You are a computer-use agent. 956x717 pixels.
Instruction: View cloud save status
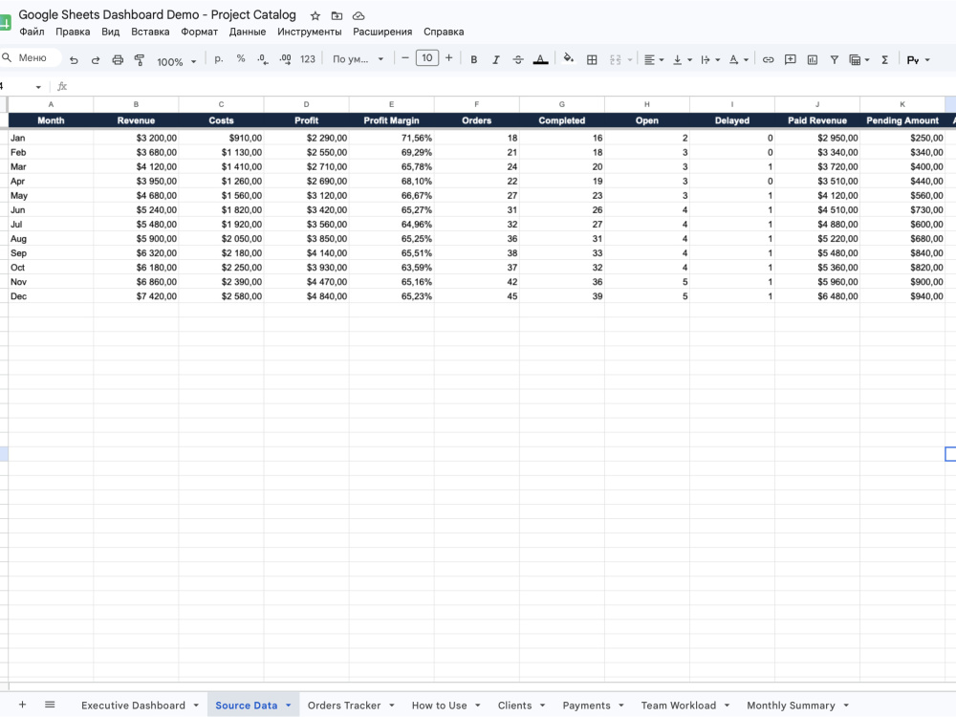click(358, 16)
